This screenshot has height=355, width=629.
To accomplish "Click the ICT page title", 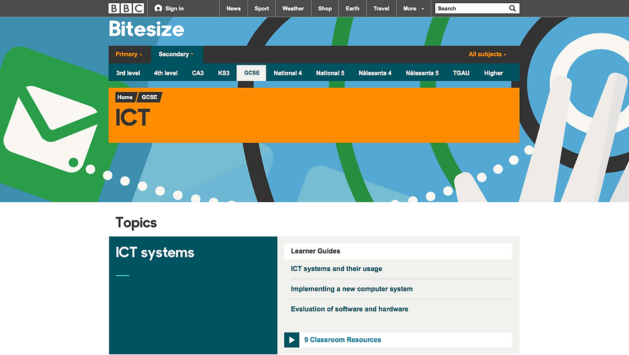I will (x=132, y=117).
